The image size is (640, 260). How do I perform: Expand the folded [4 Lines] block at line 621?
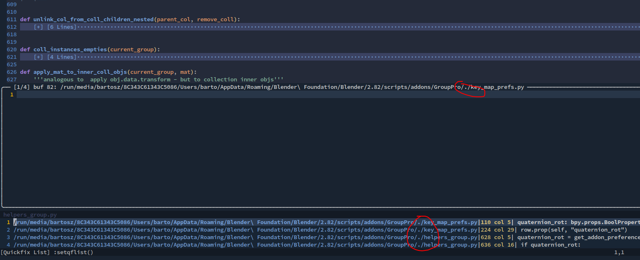click(330, 57)
